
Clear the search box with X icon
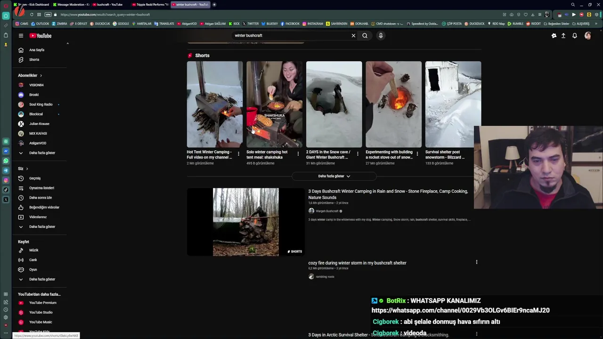click(x=353, y=35)
